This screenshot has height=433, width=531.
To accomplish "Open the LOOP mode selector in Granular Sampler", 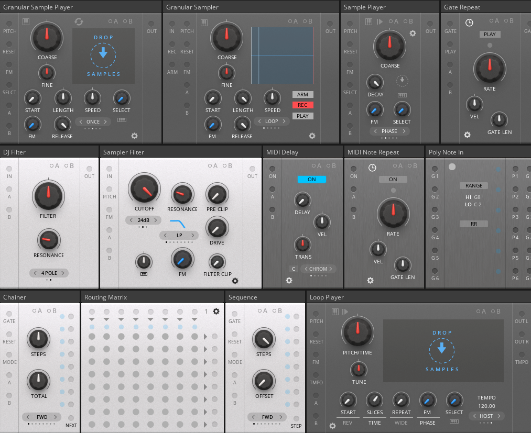I will point(271,121).
